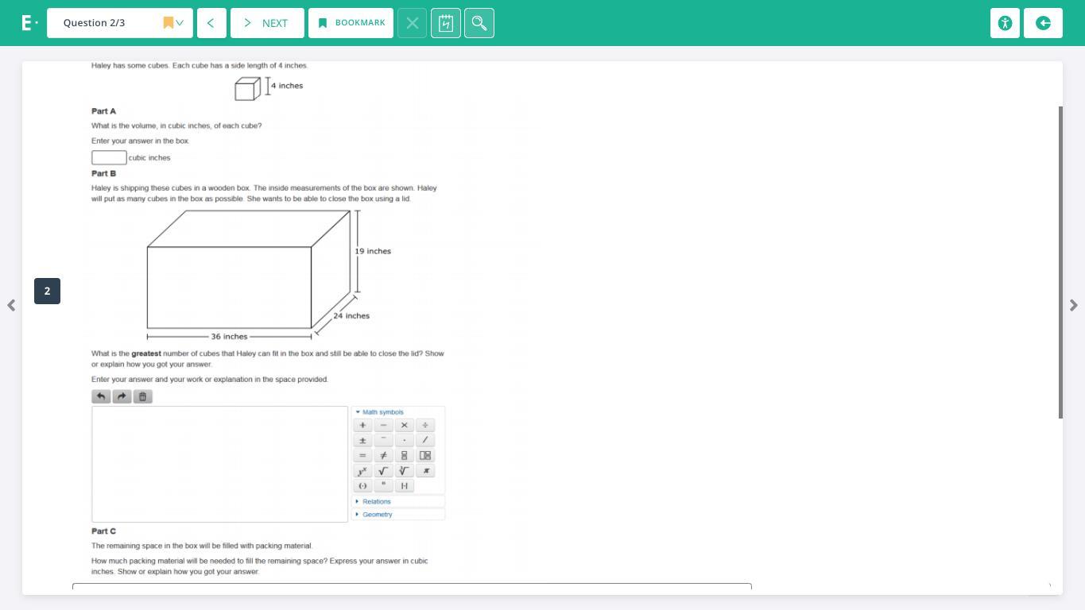The width and height of the screenshot is (1085, 610).
Task: Select question marker 2 on the left edge
Action: [x=47, y=291]
